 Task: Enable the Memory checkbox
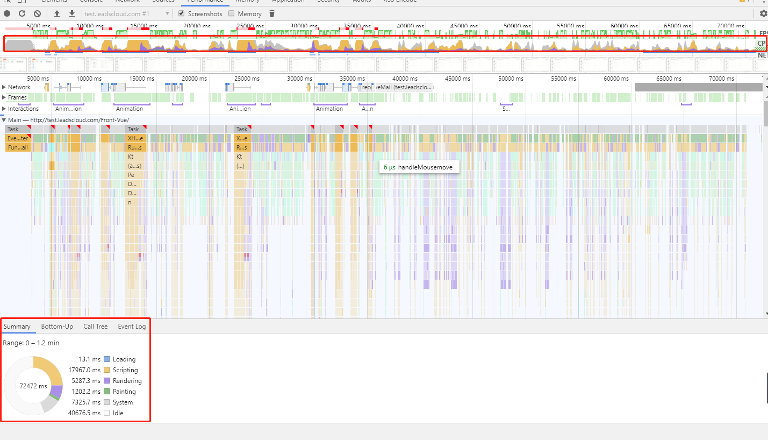click(x=232, y=13)
